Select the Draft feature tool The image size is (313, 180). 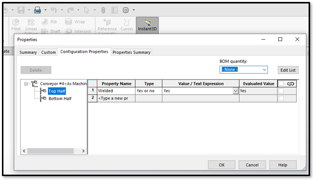[51, 31]
